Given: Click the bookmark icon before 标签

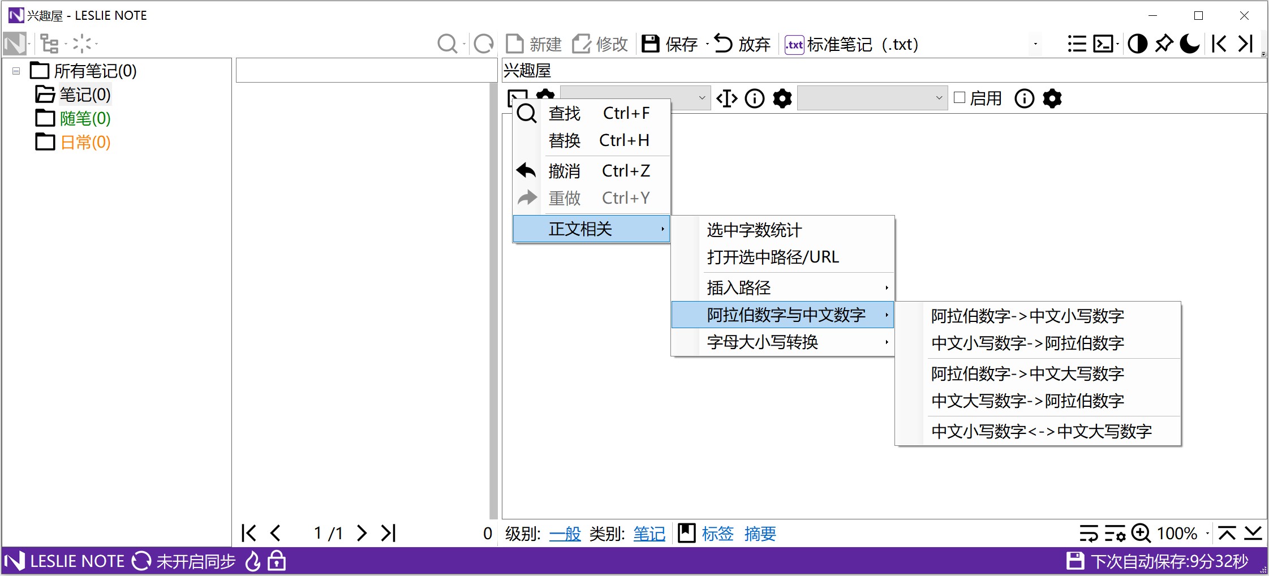Looking at the screenshot, I should point(686,533).
